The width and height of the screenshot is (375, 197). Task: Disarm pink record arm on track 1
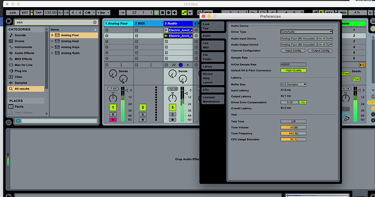pos(113,119)
